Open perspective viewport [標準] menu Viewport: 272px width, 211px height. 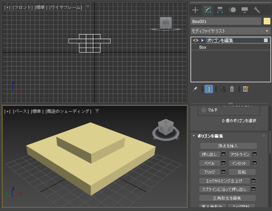pos(37,111)
